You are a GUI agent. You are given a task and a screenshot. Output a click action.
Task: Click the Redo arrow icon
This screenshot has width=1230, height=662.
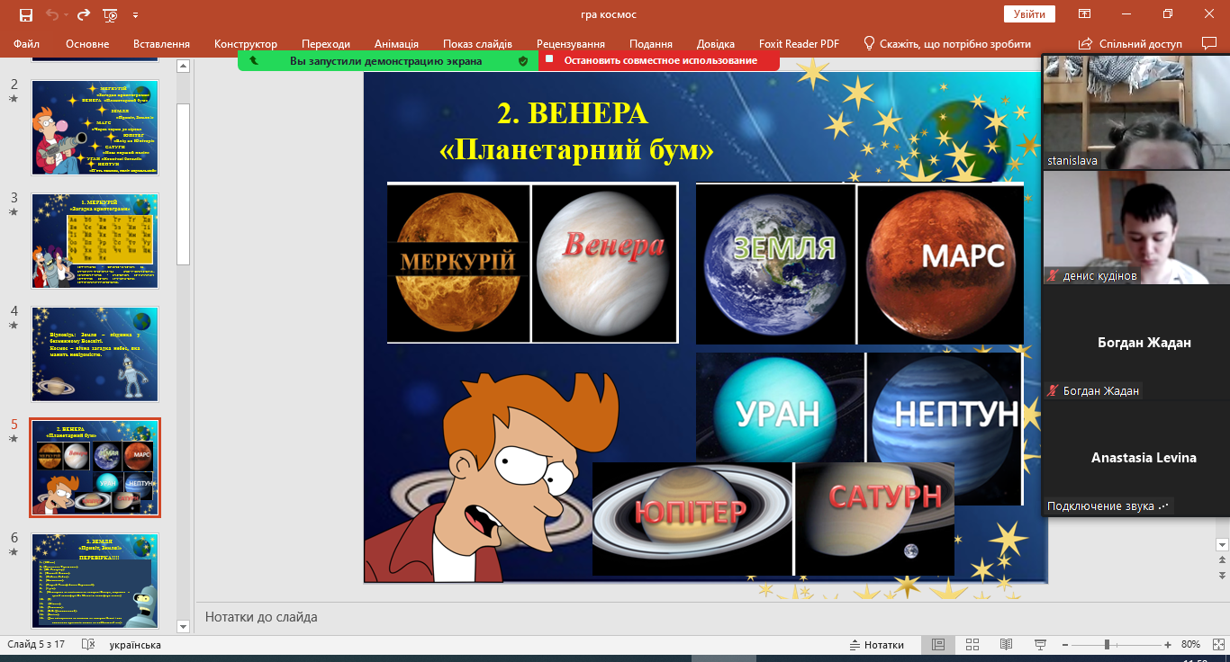(x=84, y=14)
